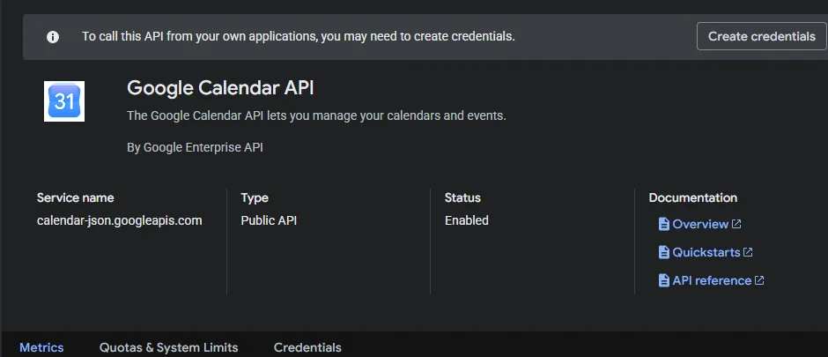
Task: Click the document icon beside Overview
Action: [664, 225]
